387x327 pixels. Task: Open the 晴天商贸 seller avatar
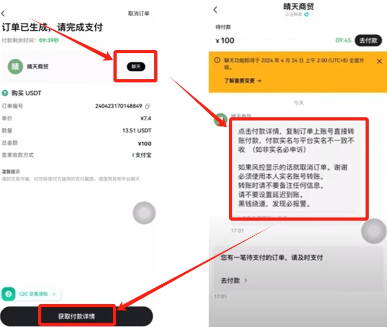pyautogui.click(x=15, y=66)
